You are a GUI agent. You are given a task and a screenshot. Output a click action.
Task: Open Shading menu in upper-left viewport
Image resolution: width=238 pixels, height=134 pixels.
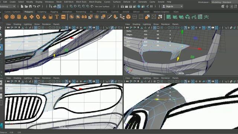click(x=17, y=24)
